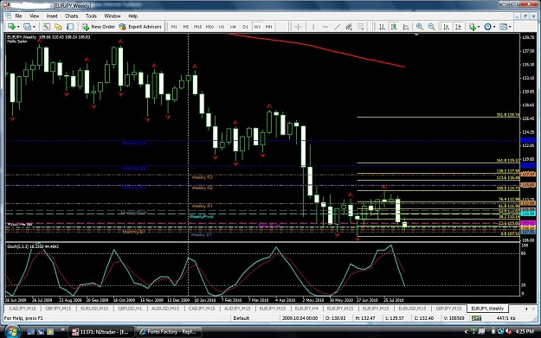Click the chart window icon beside File
The width and height of the screenshot is (541, 338).
[9, 16]
